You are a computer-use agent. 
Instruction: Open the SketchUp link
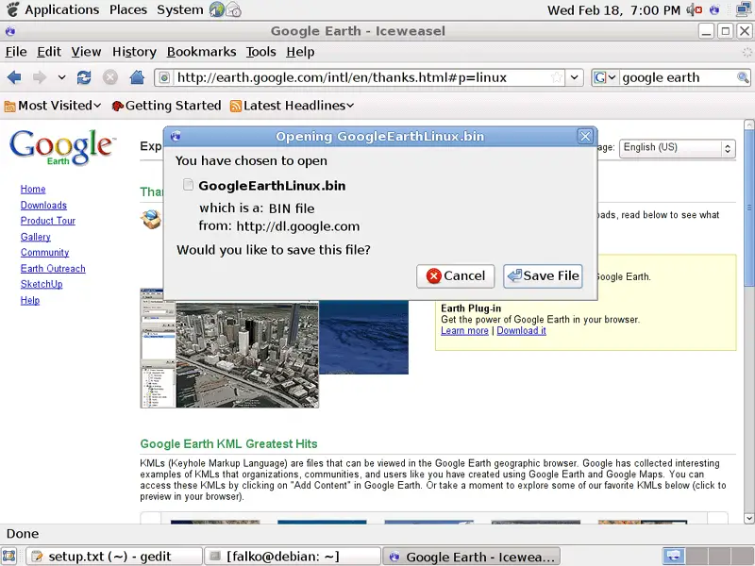[42, 284]
